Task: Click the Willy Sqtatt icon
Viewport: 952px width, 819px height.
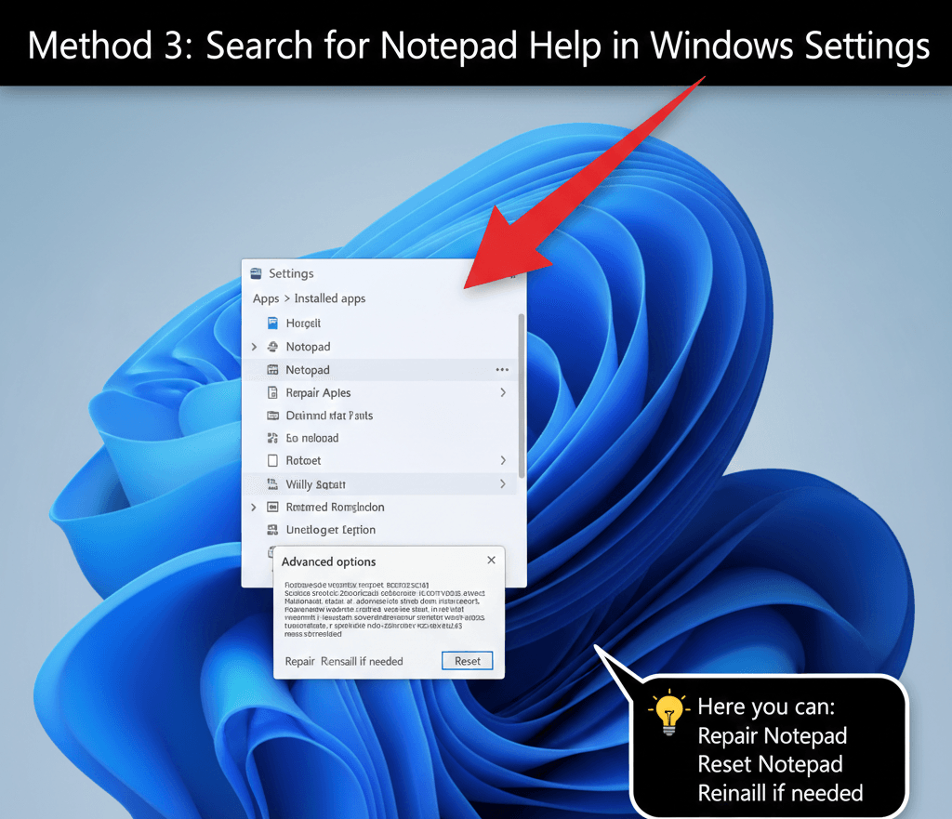Action: point(272,484)
